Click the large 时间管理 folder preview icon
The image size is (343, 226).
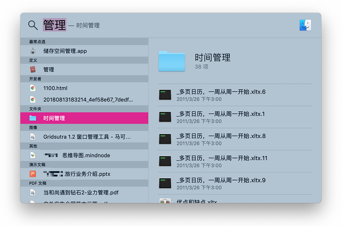point(172,61)
